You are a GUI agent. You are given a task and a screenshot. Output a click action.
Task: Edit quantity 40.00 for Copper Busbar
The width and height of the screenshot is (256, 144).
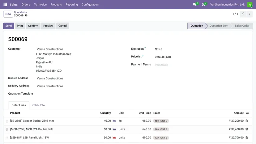point(107,121)
